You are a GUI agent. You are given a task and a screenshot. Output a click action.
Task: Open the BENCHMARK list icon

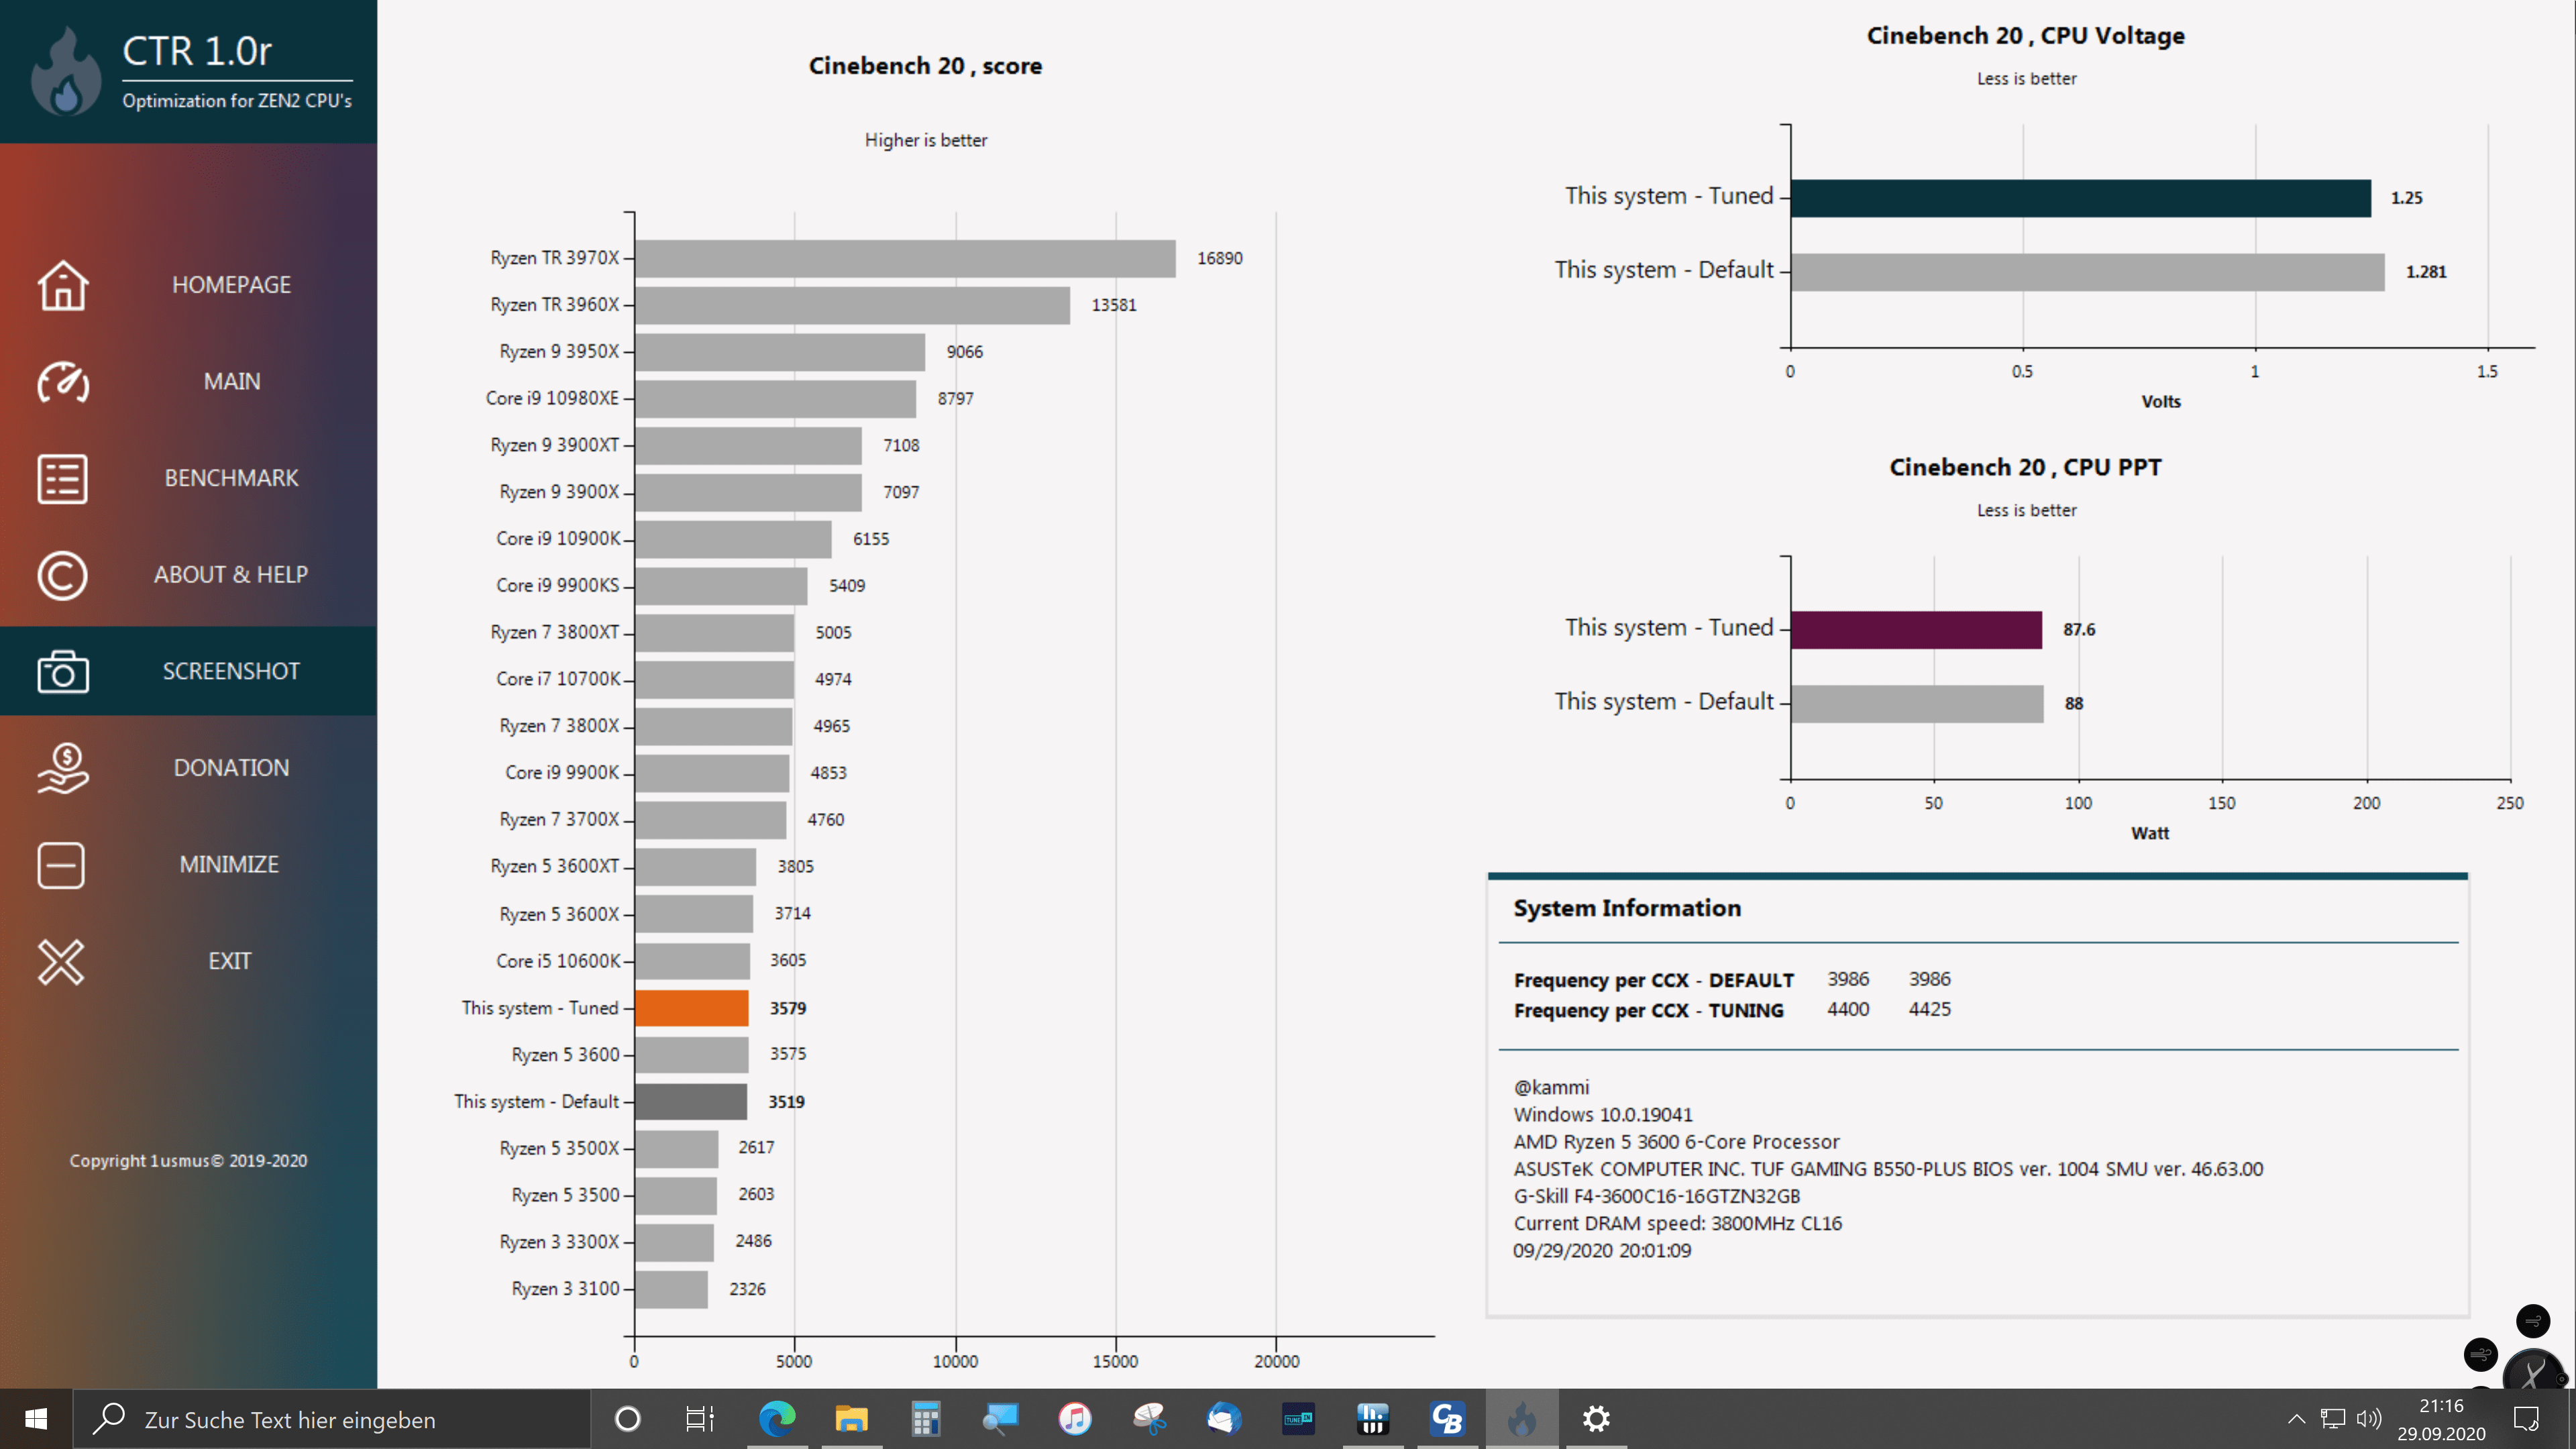coord(63,478)
